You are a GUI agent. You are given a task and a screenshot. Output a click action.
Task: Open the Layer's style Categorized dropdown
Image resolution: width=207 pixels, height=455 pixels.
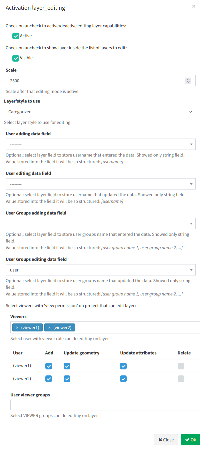[x=99, y=112]
